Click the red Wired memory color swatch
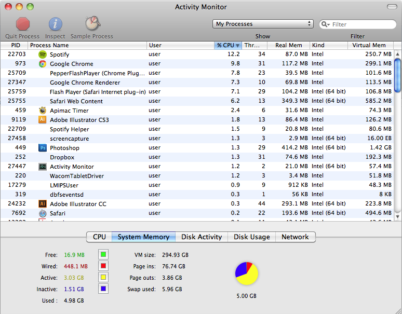Image resolution: width=402 pixels, height=314 pixels. point(103,266)
